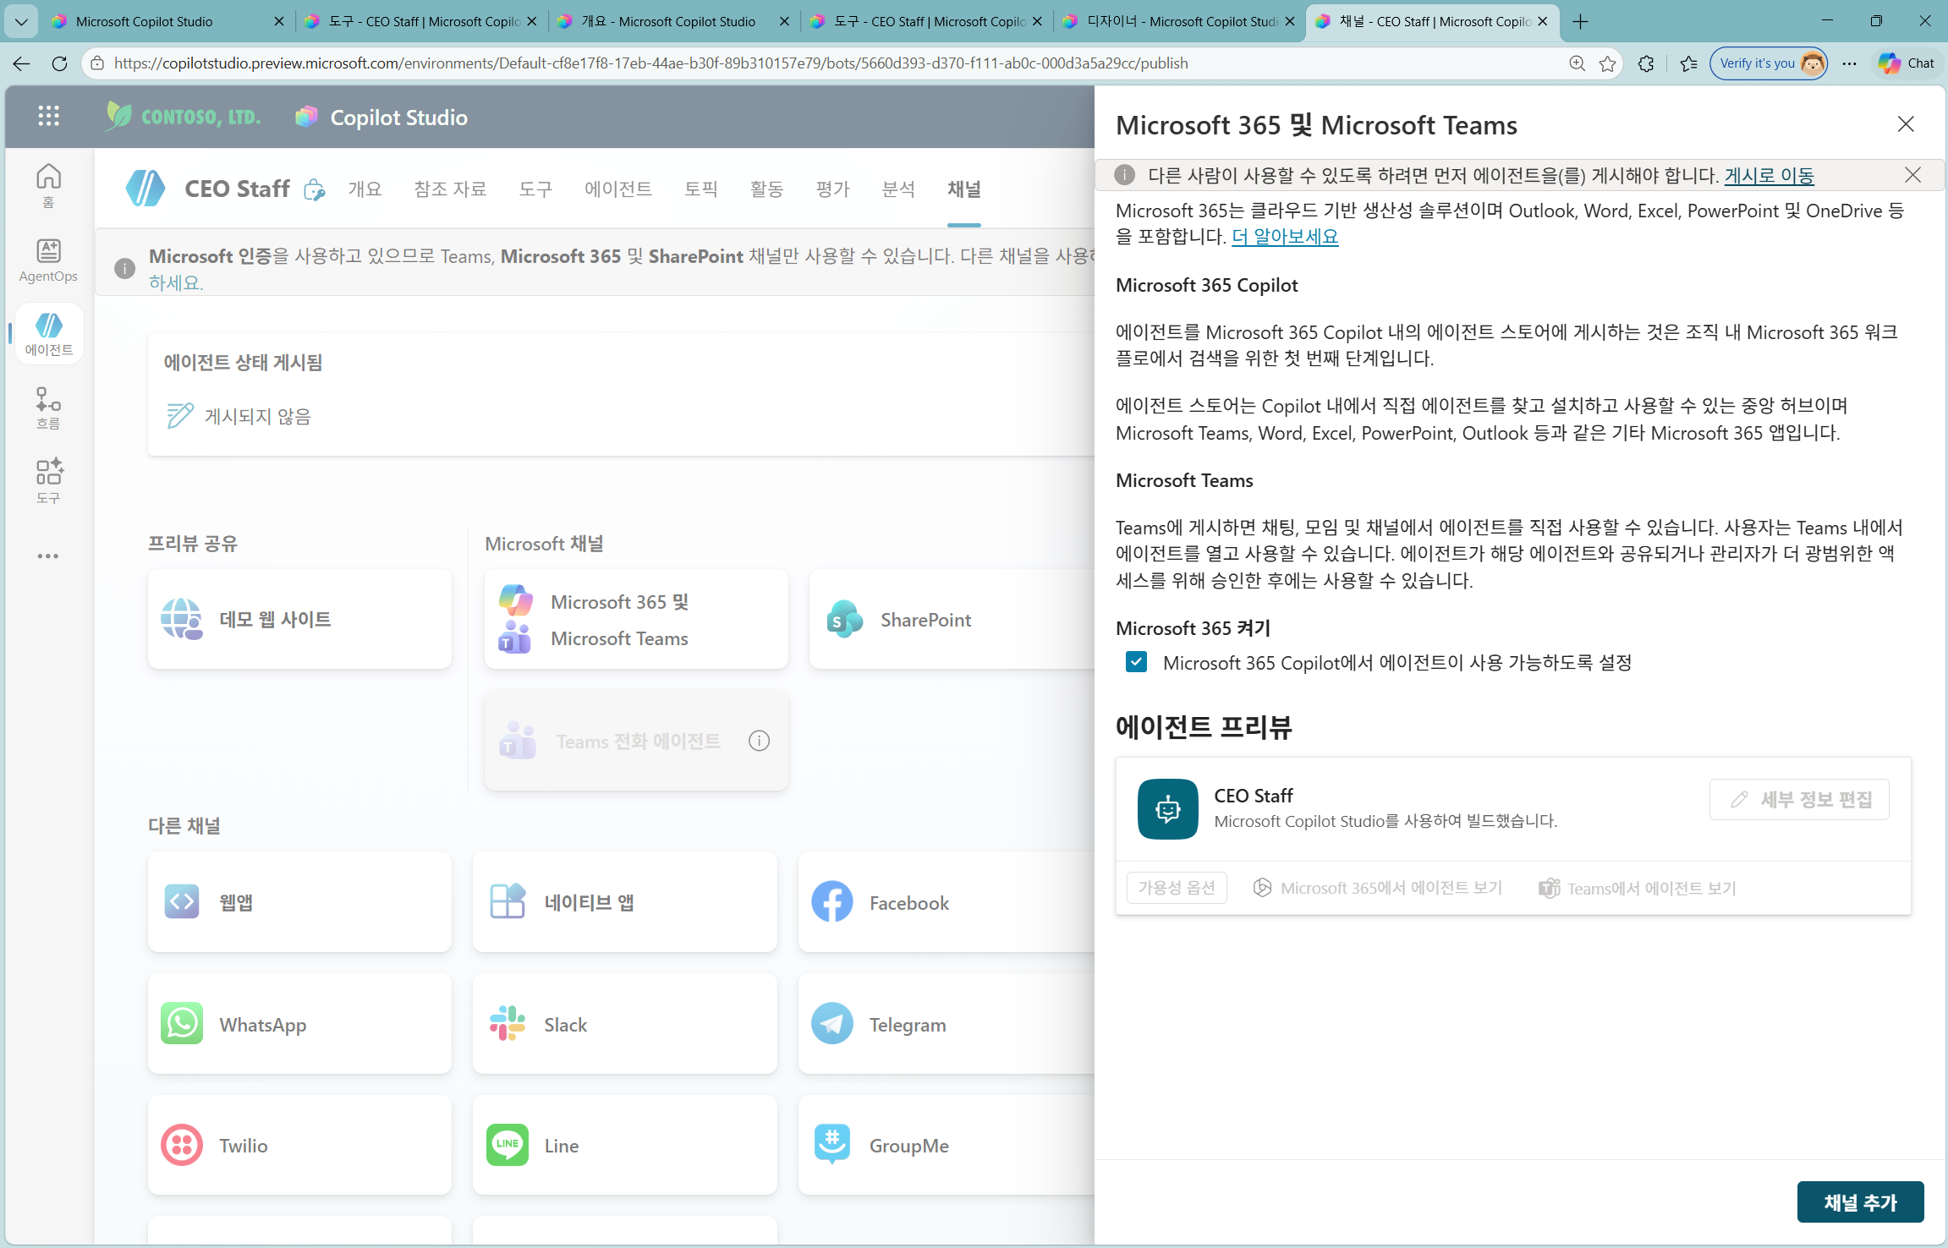Open the GroupMe channel card
The width and height of the screenshot is (1948, 1248).
[x=946, y=1145]
